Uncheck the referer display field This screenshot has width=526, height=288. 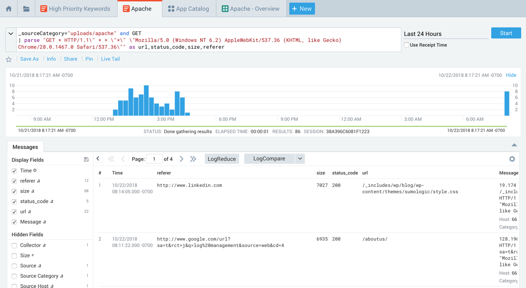[14, 181]
